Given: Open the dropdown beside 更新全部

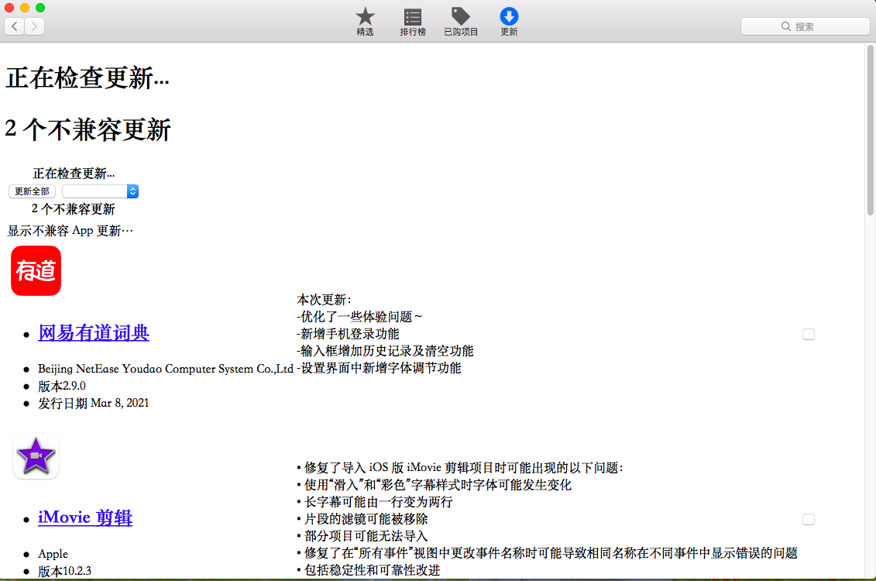Looking at the screenshot, I should [x=101, y=191].
